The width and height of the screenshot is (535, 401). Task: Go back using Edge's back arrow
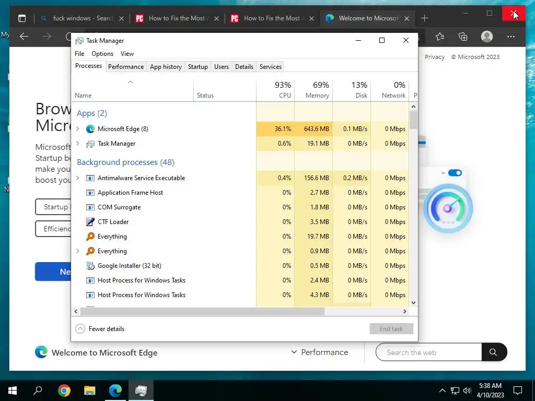24,36
